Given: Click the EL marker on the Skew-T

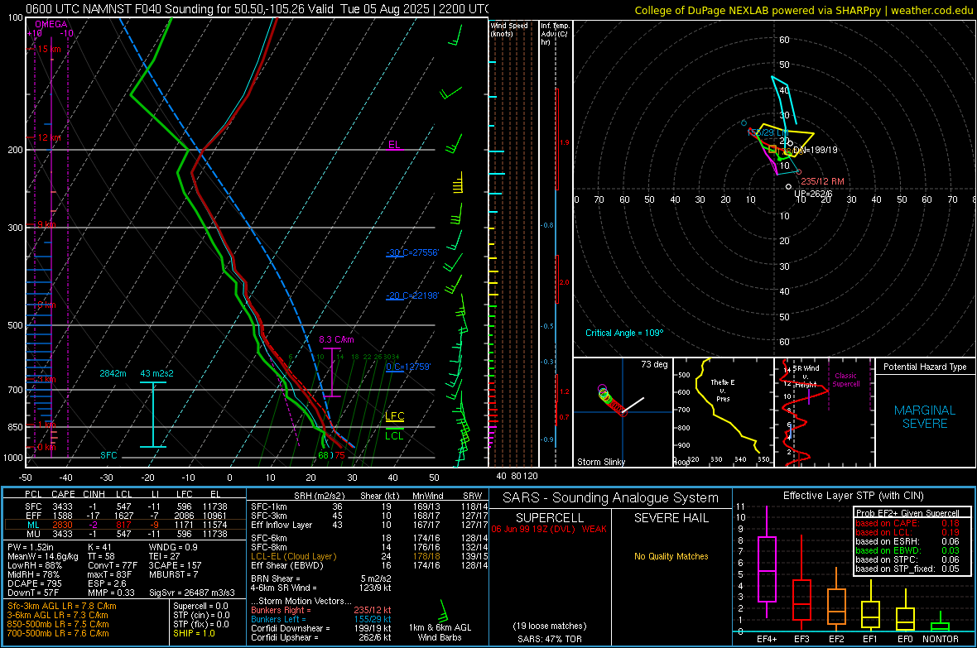Looking at the screenshot, I should pyautogui.click(x=394, y=145).
